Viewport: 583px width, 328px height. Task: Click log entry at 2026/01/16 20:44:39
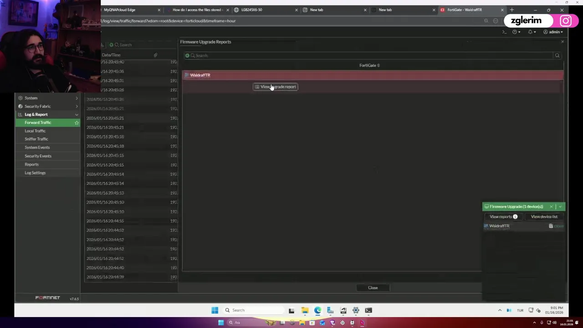point(105,277)
